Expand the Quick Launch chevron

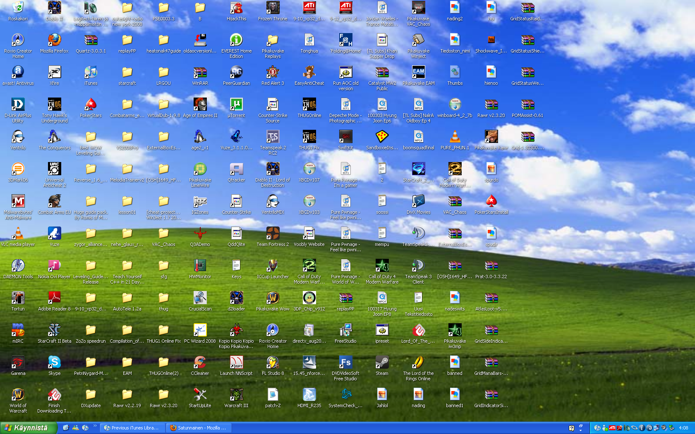click(x=95, y=426)
